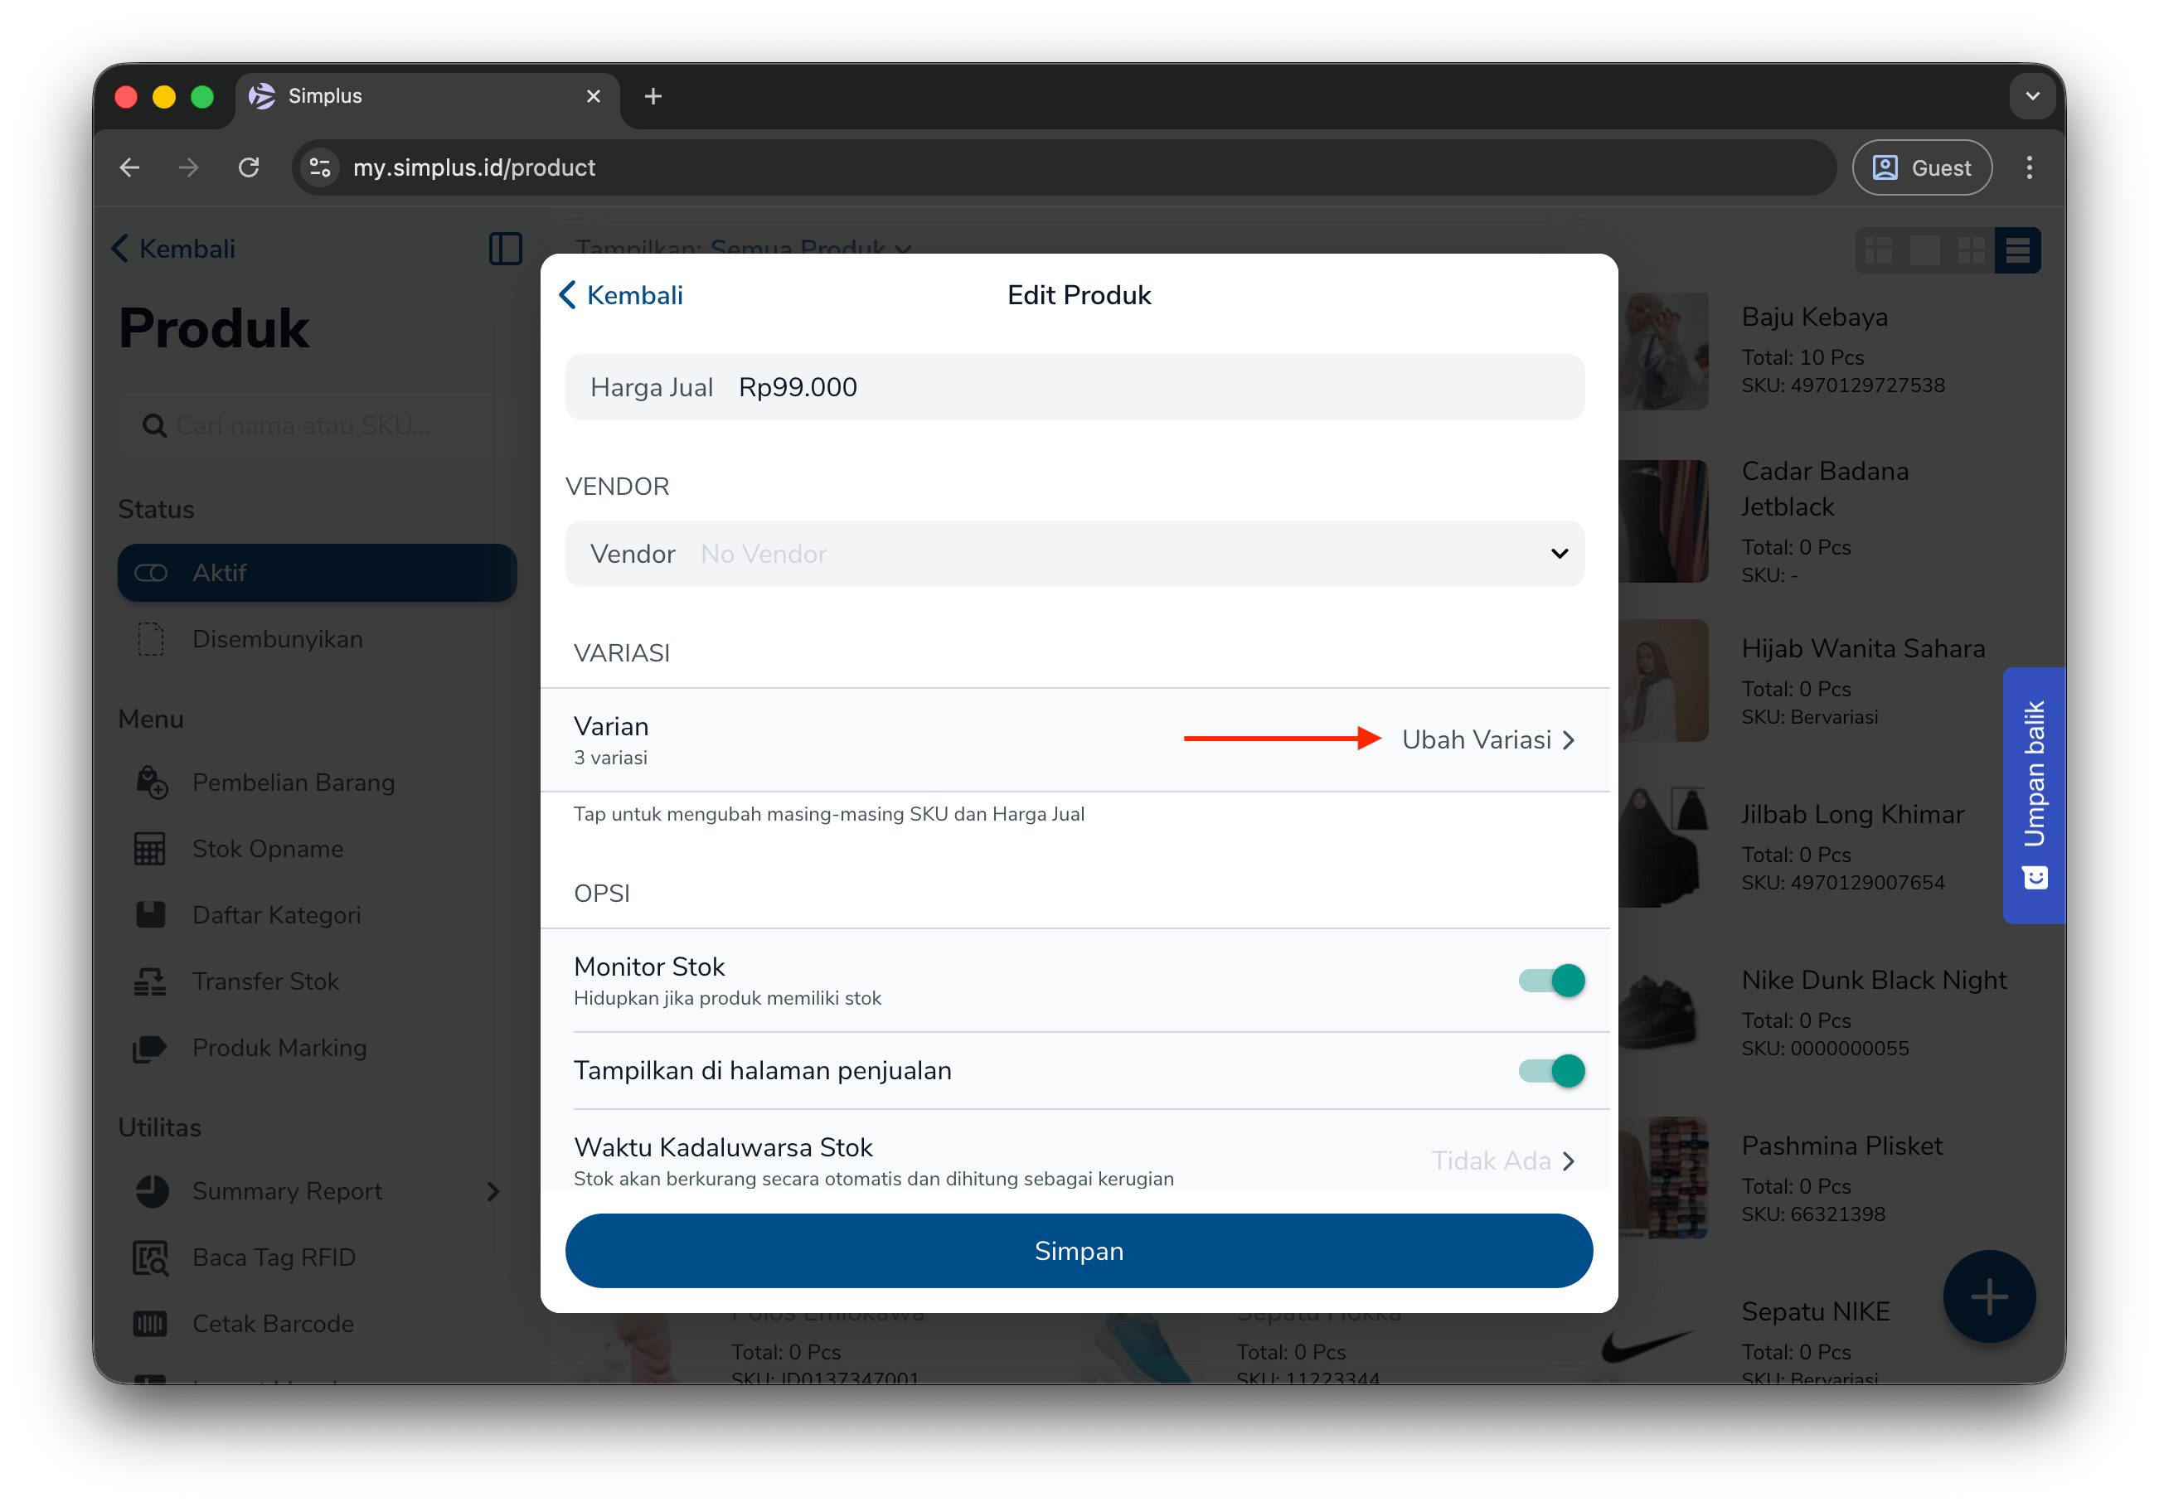Reload the my.simplus.id page
This screenshot has width=2159, height=1507.
[x=248, y=167]
